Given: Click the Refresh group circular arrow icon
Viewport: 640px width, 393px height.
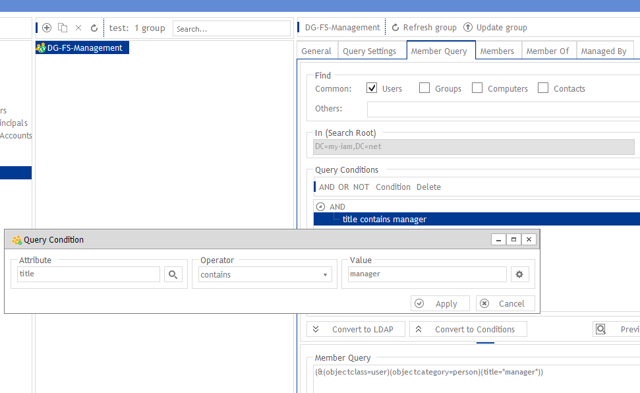Looking at the screenshot, I should [394, 27].
